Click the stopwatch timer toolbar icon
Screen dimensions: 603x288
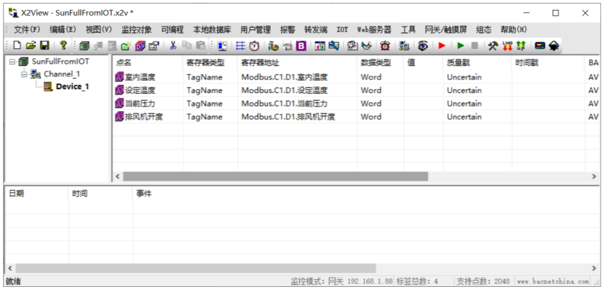click(254, 46)
